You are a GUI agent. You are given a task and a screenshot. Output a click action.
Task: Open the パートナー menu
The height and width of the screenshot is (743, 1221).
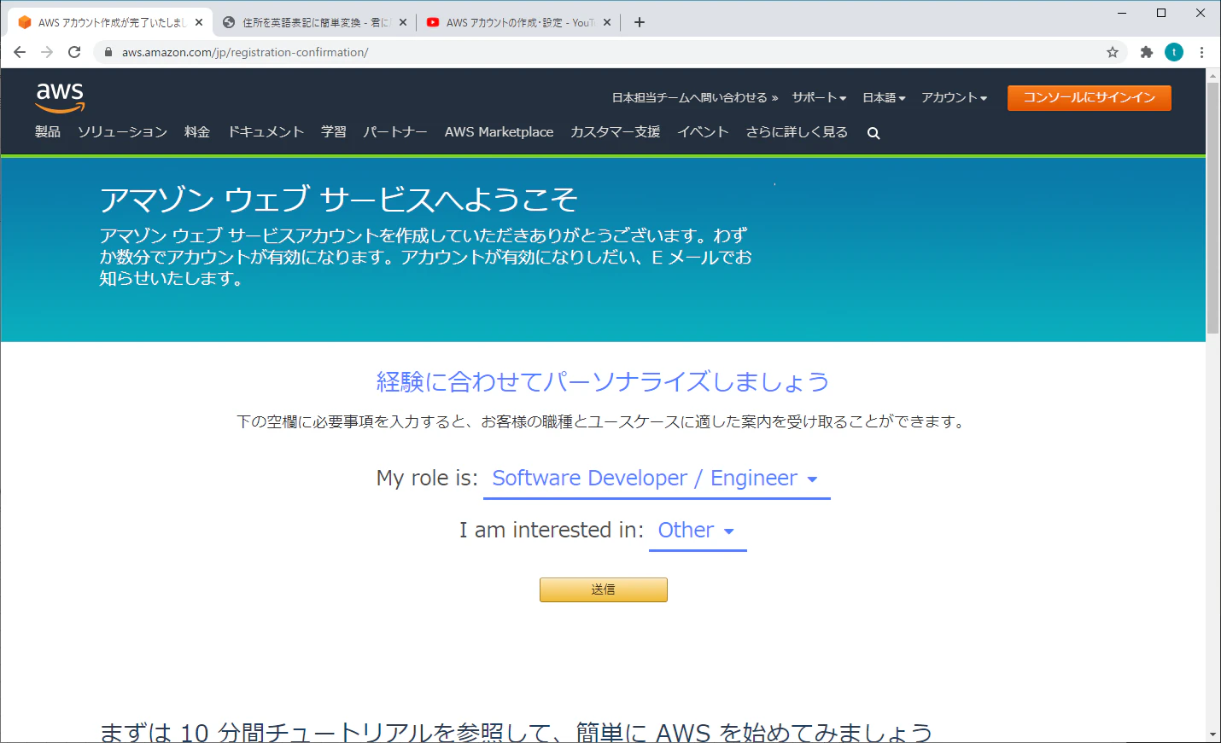pos(394,131)
